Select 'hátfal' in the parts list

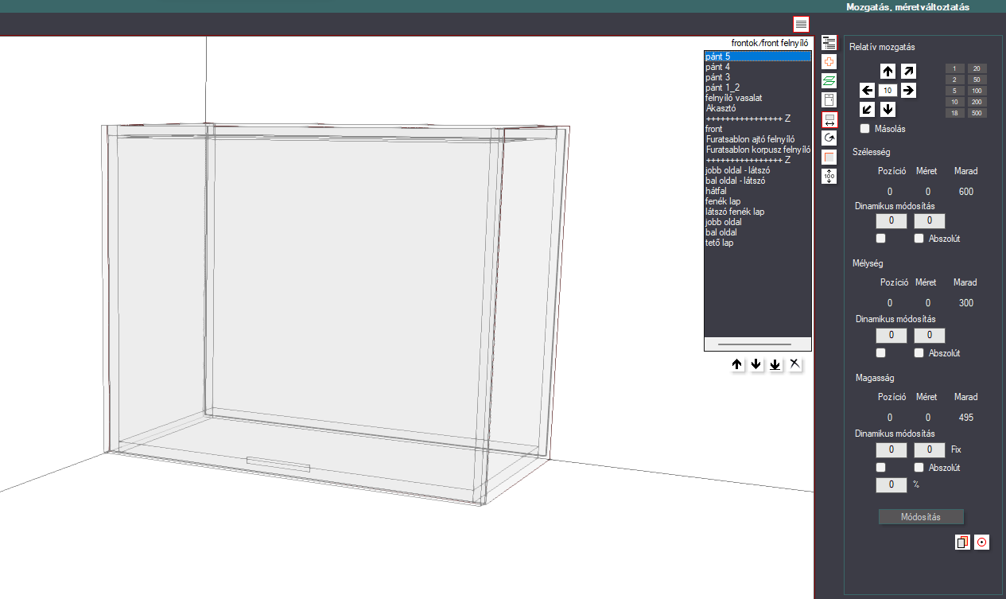(717, 191)
